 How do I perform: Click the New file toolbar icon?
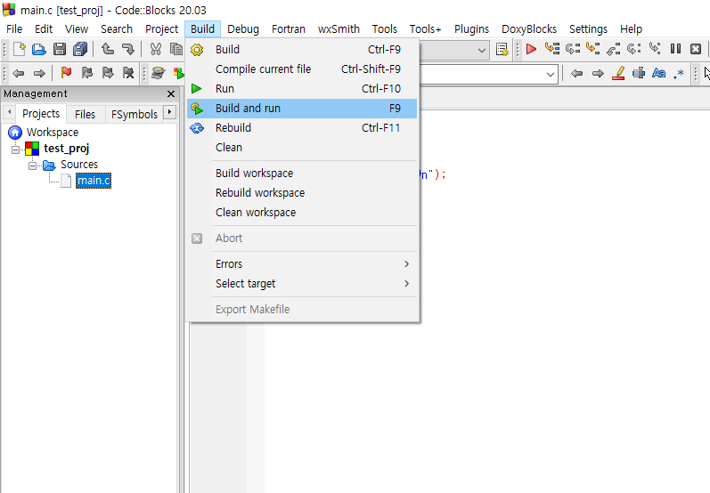click(19, 49)
